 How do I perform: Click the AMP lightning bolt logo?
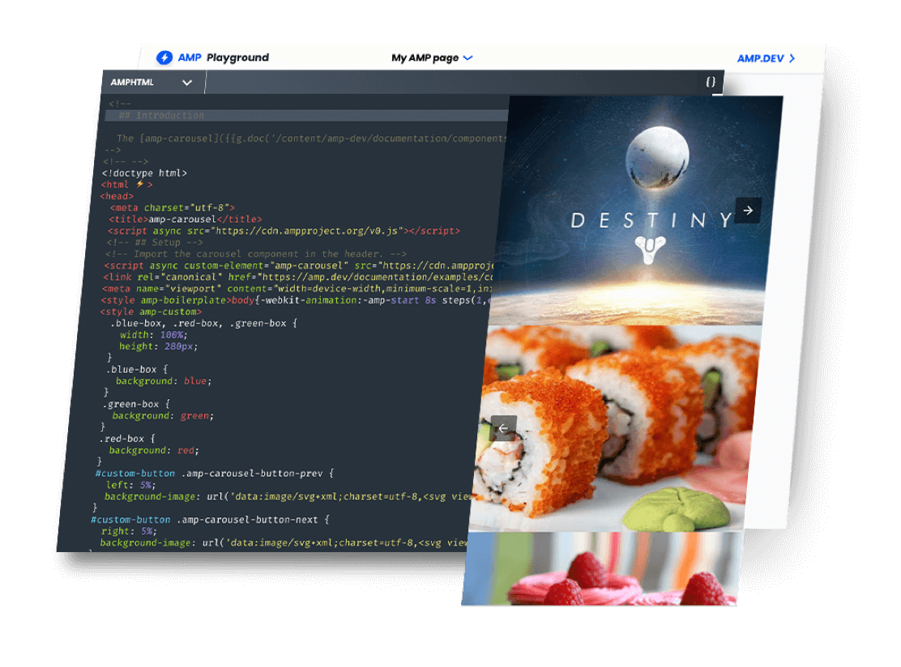coord(164,57)
